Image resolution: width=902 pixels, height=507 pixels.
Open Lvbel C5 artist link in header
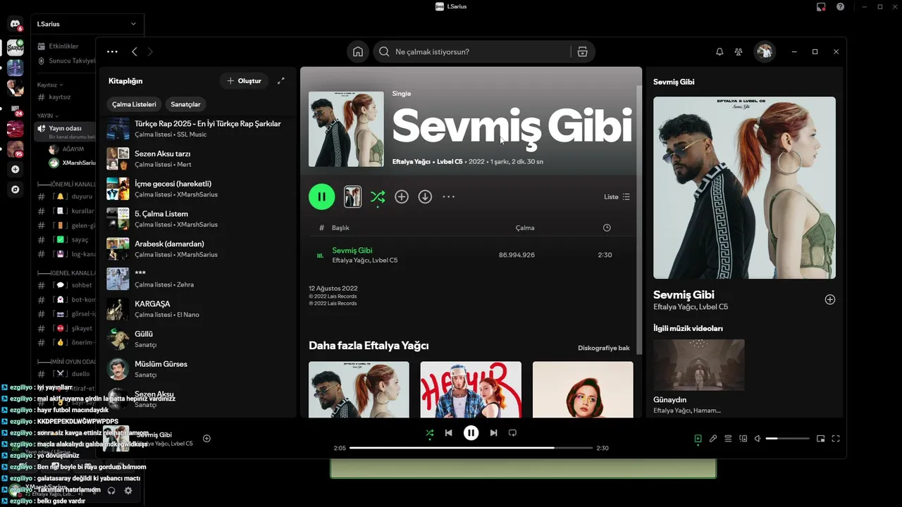click(450, 162)
